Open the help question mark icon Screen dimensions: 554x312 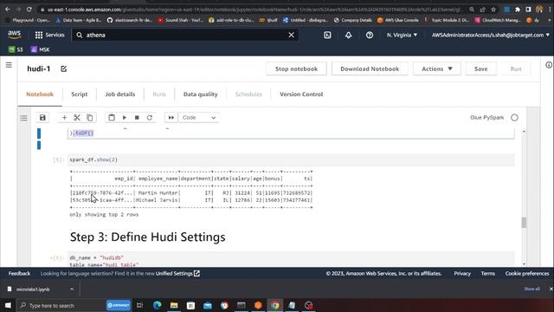click(370, 35)
